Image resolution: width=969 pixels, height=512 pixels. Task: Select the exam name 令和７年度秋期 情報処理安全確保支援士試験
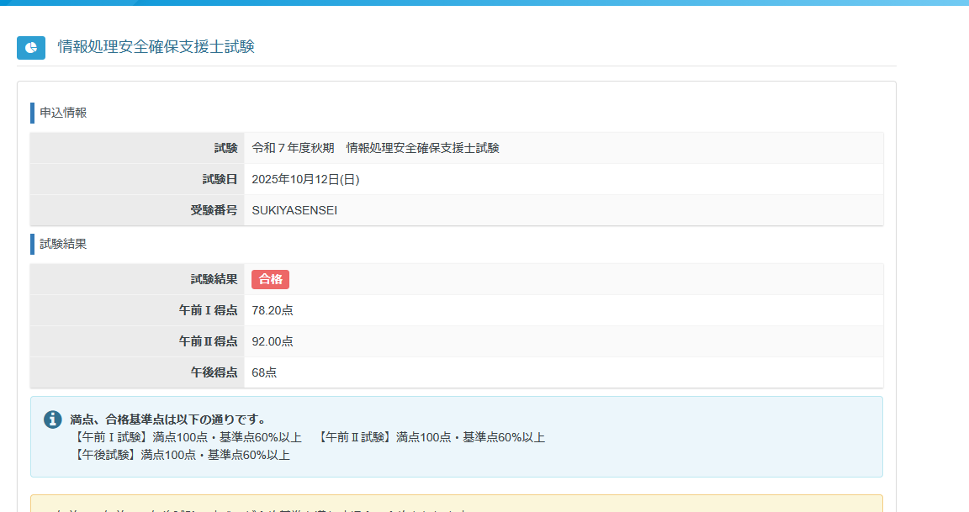point(376,148)
